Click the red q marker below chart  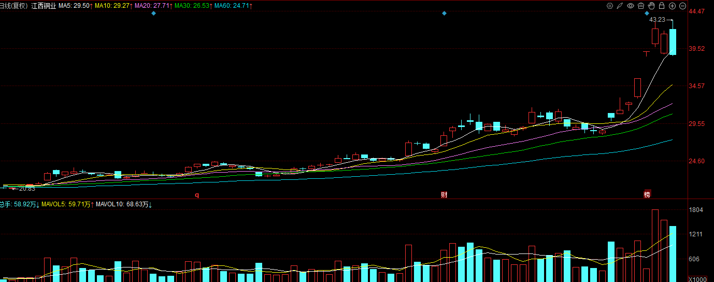coord(196,195)
